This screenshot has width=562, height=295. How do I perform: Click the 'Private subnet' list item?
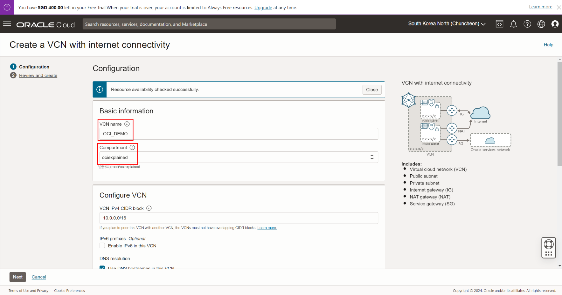pos(425,183)
